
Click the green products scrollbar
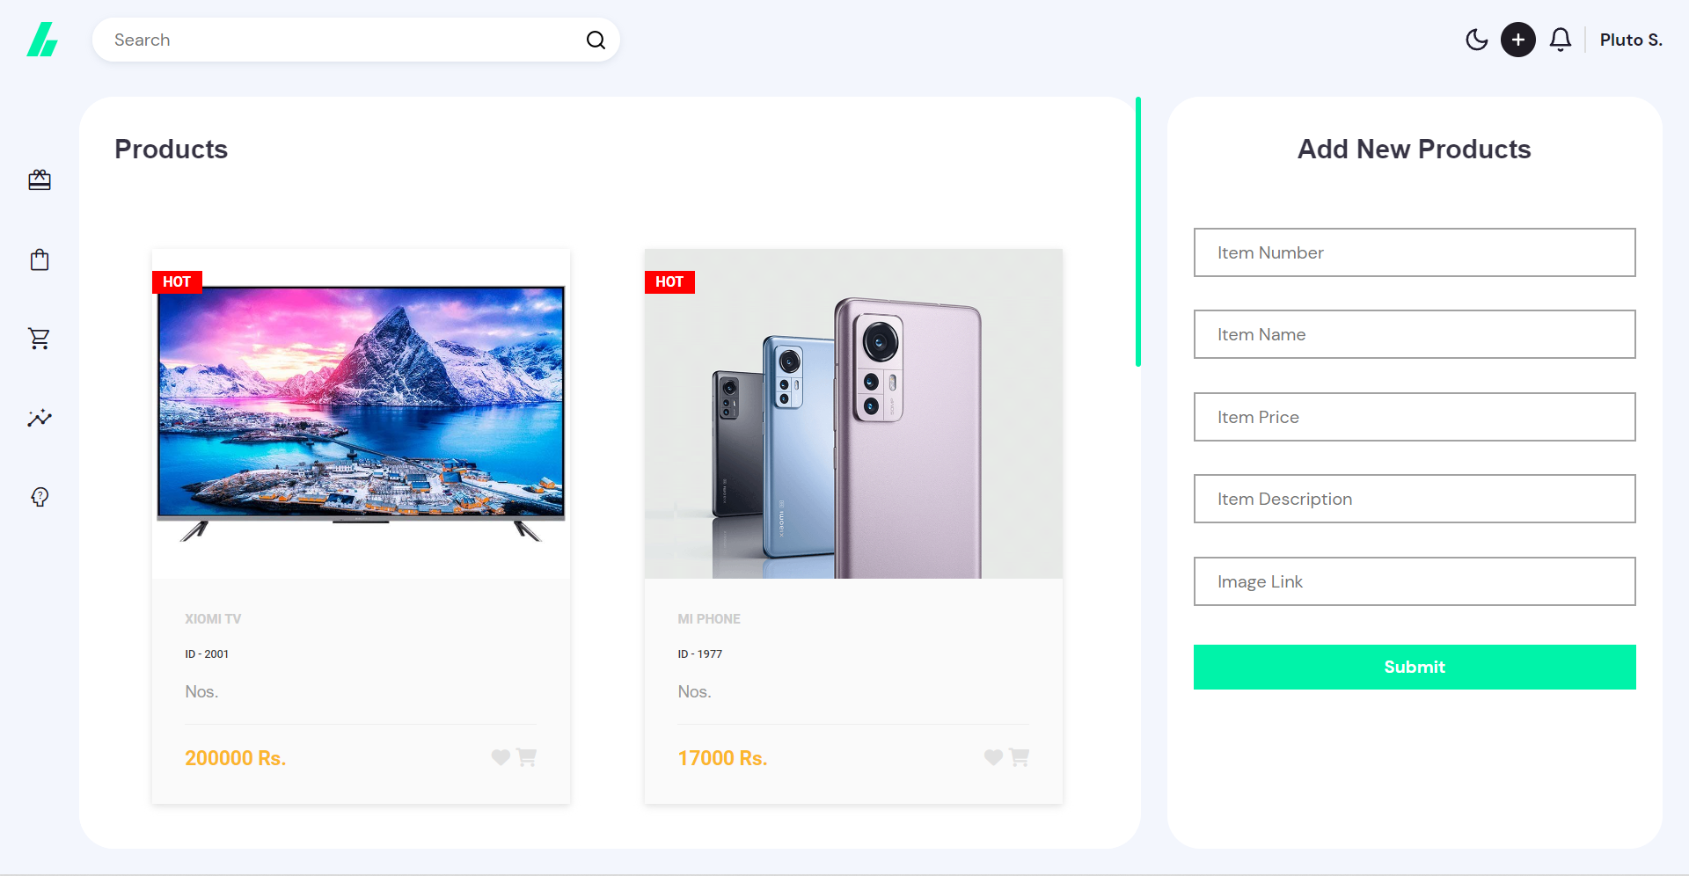point(1138,231)
